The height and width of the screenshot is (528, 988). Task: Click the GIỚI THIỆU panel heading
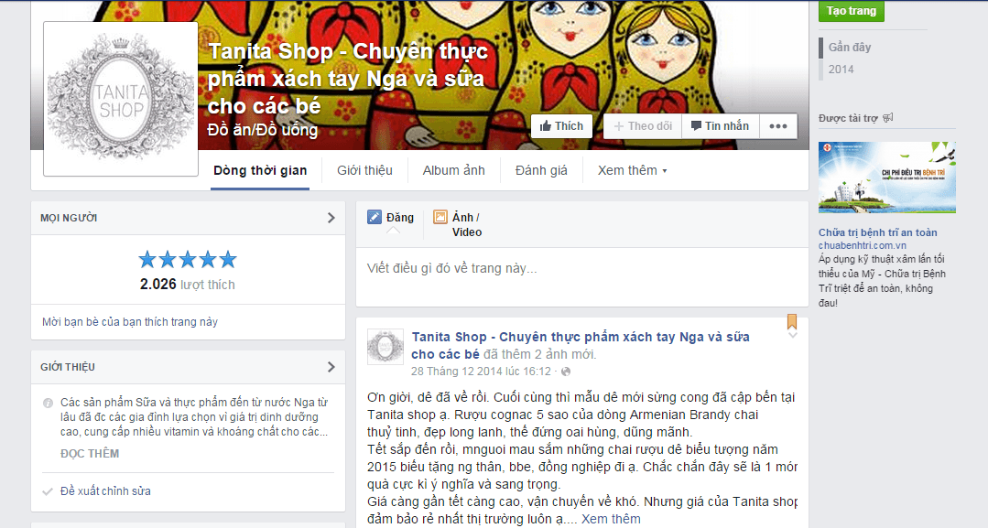point(68,367)
